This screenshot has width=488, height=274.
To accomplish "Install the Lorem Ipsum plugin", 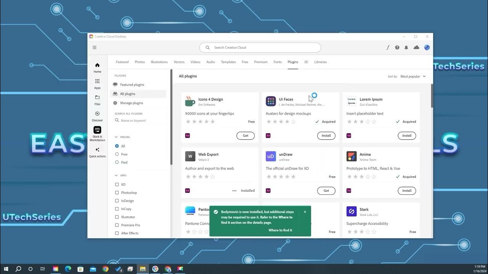I will coord(407,135).
